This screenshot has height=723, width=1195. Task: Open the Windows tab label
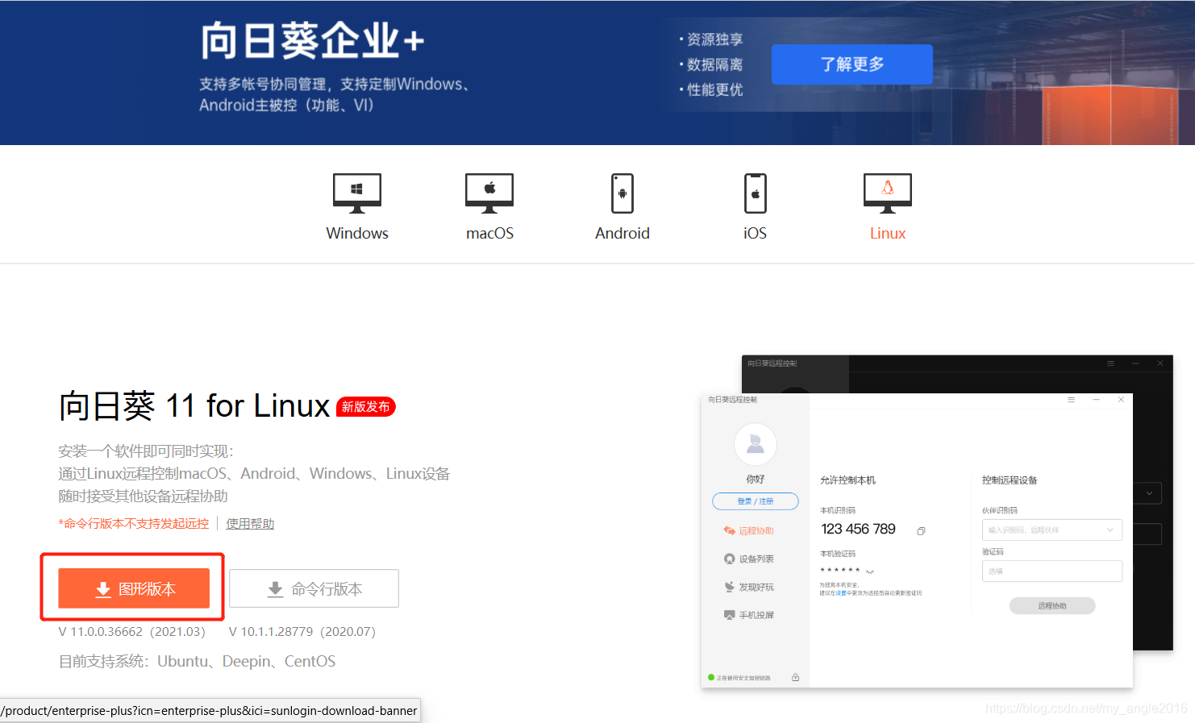(357, 233)
